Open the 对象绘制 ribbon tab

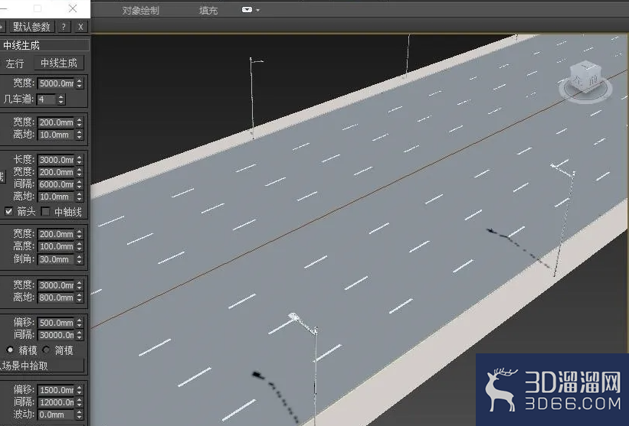click(x=141, y=11)
